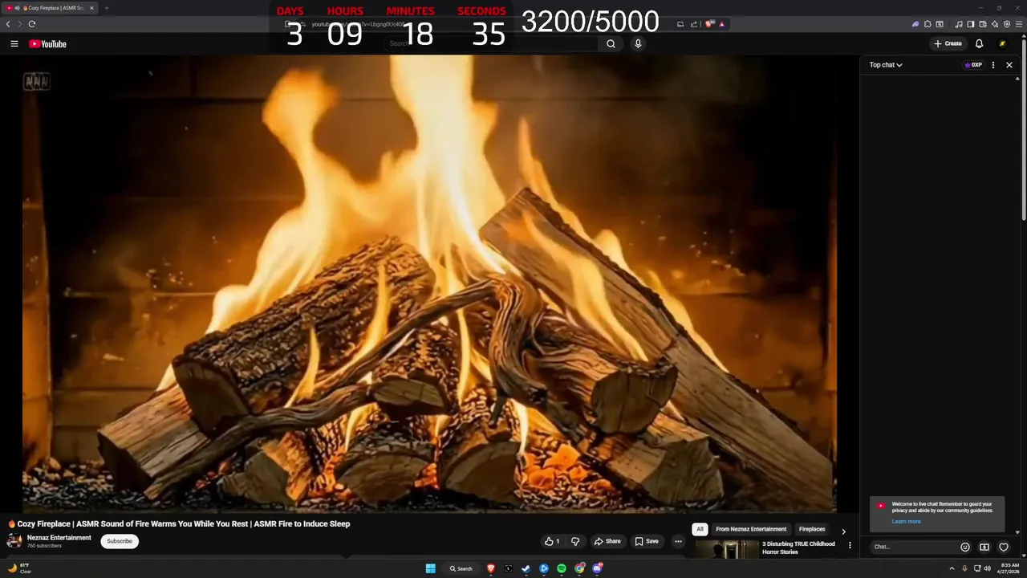This screenshot has width=1027, height=578.
Task: Open Discord from the taskbar
Action: 597,568
